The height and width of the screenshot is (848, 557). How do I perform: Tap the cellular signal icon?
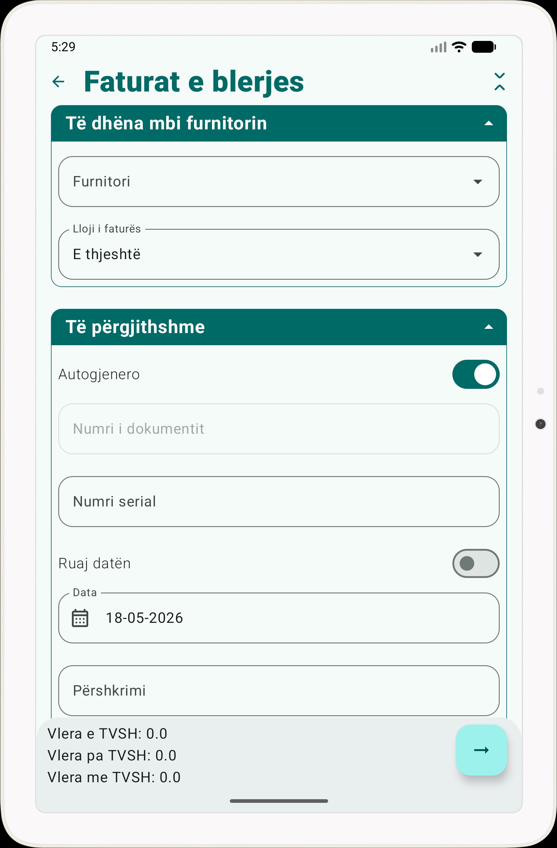(438, 47)
